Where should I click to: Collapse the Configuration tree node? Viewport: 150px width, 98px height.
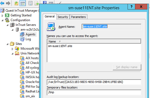(2, 20)
